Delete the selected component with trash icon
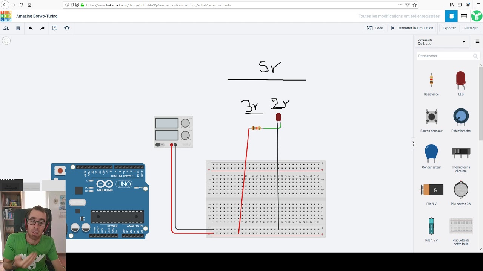Viewport: 483px width, 271px height. point(18,28)
